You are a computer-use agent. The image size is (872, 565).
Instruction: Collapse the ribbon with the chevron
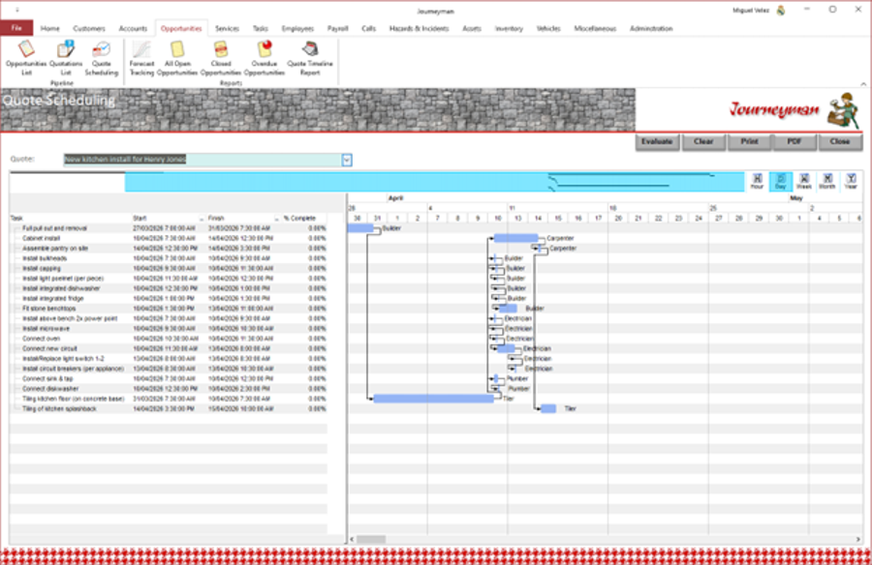click(863, 84)
